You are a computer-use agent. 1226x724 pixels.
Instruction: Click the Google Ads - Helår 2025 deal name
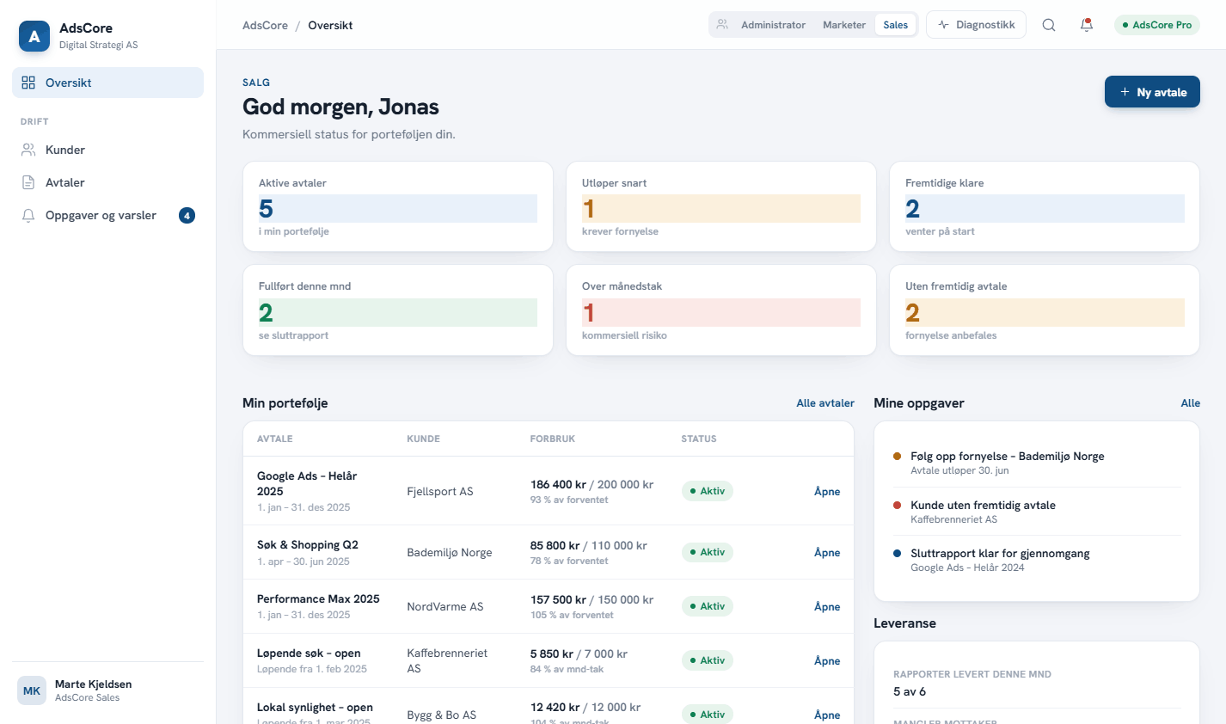click(x=307, y=483)
